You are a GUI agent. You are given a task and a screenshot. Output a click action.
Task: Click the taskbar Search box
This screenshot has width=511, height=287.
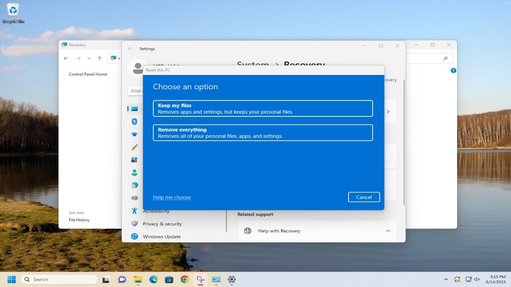pyautogui.click(x=59, y=279)
